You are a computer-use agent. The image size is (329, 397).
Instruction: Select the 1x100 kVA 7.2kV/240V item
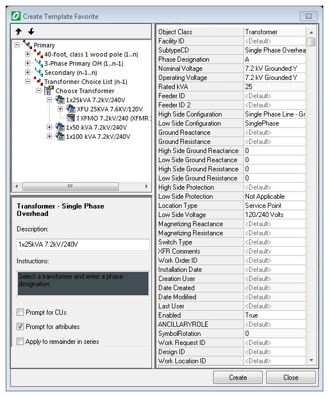point(98,137)
